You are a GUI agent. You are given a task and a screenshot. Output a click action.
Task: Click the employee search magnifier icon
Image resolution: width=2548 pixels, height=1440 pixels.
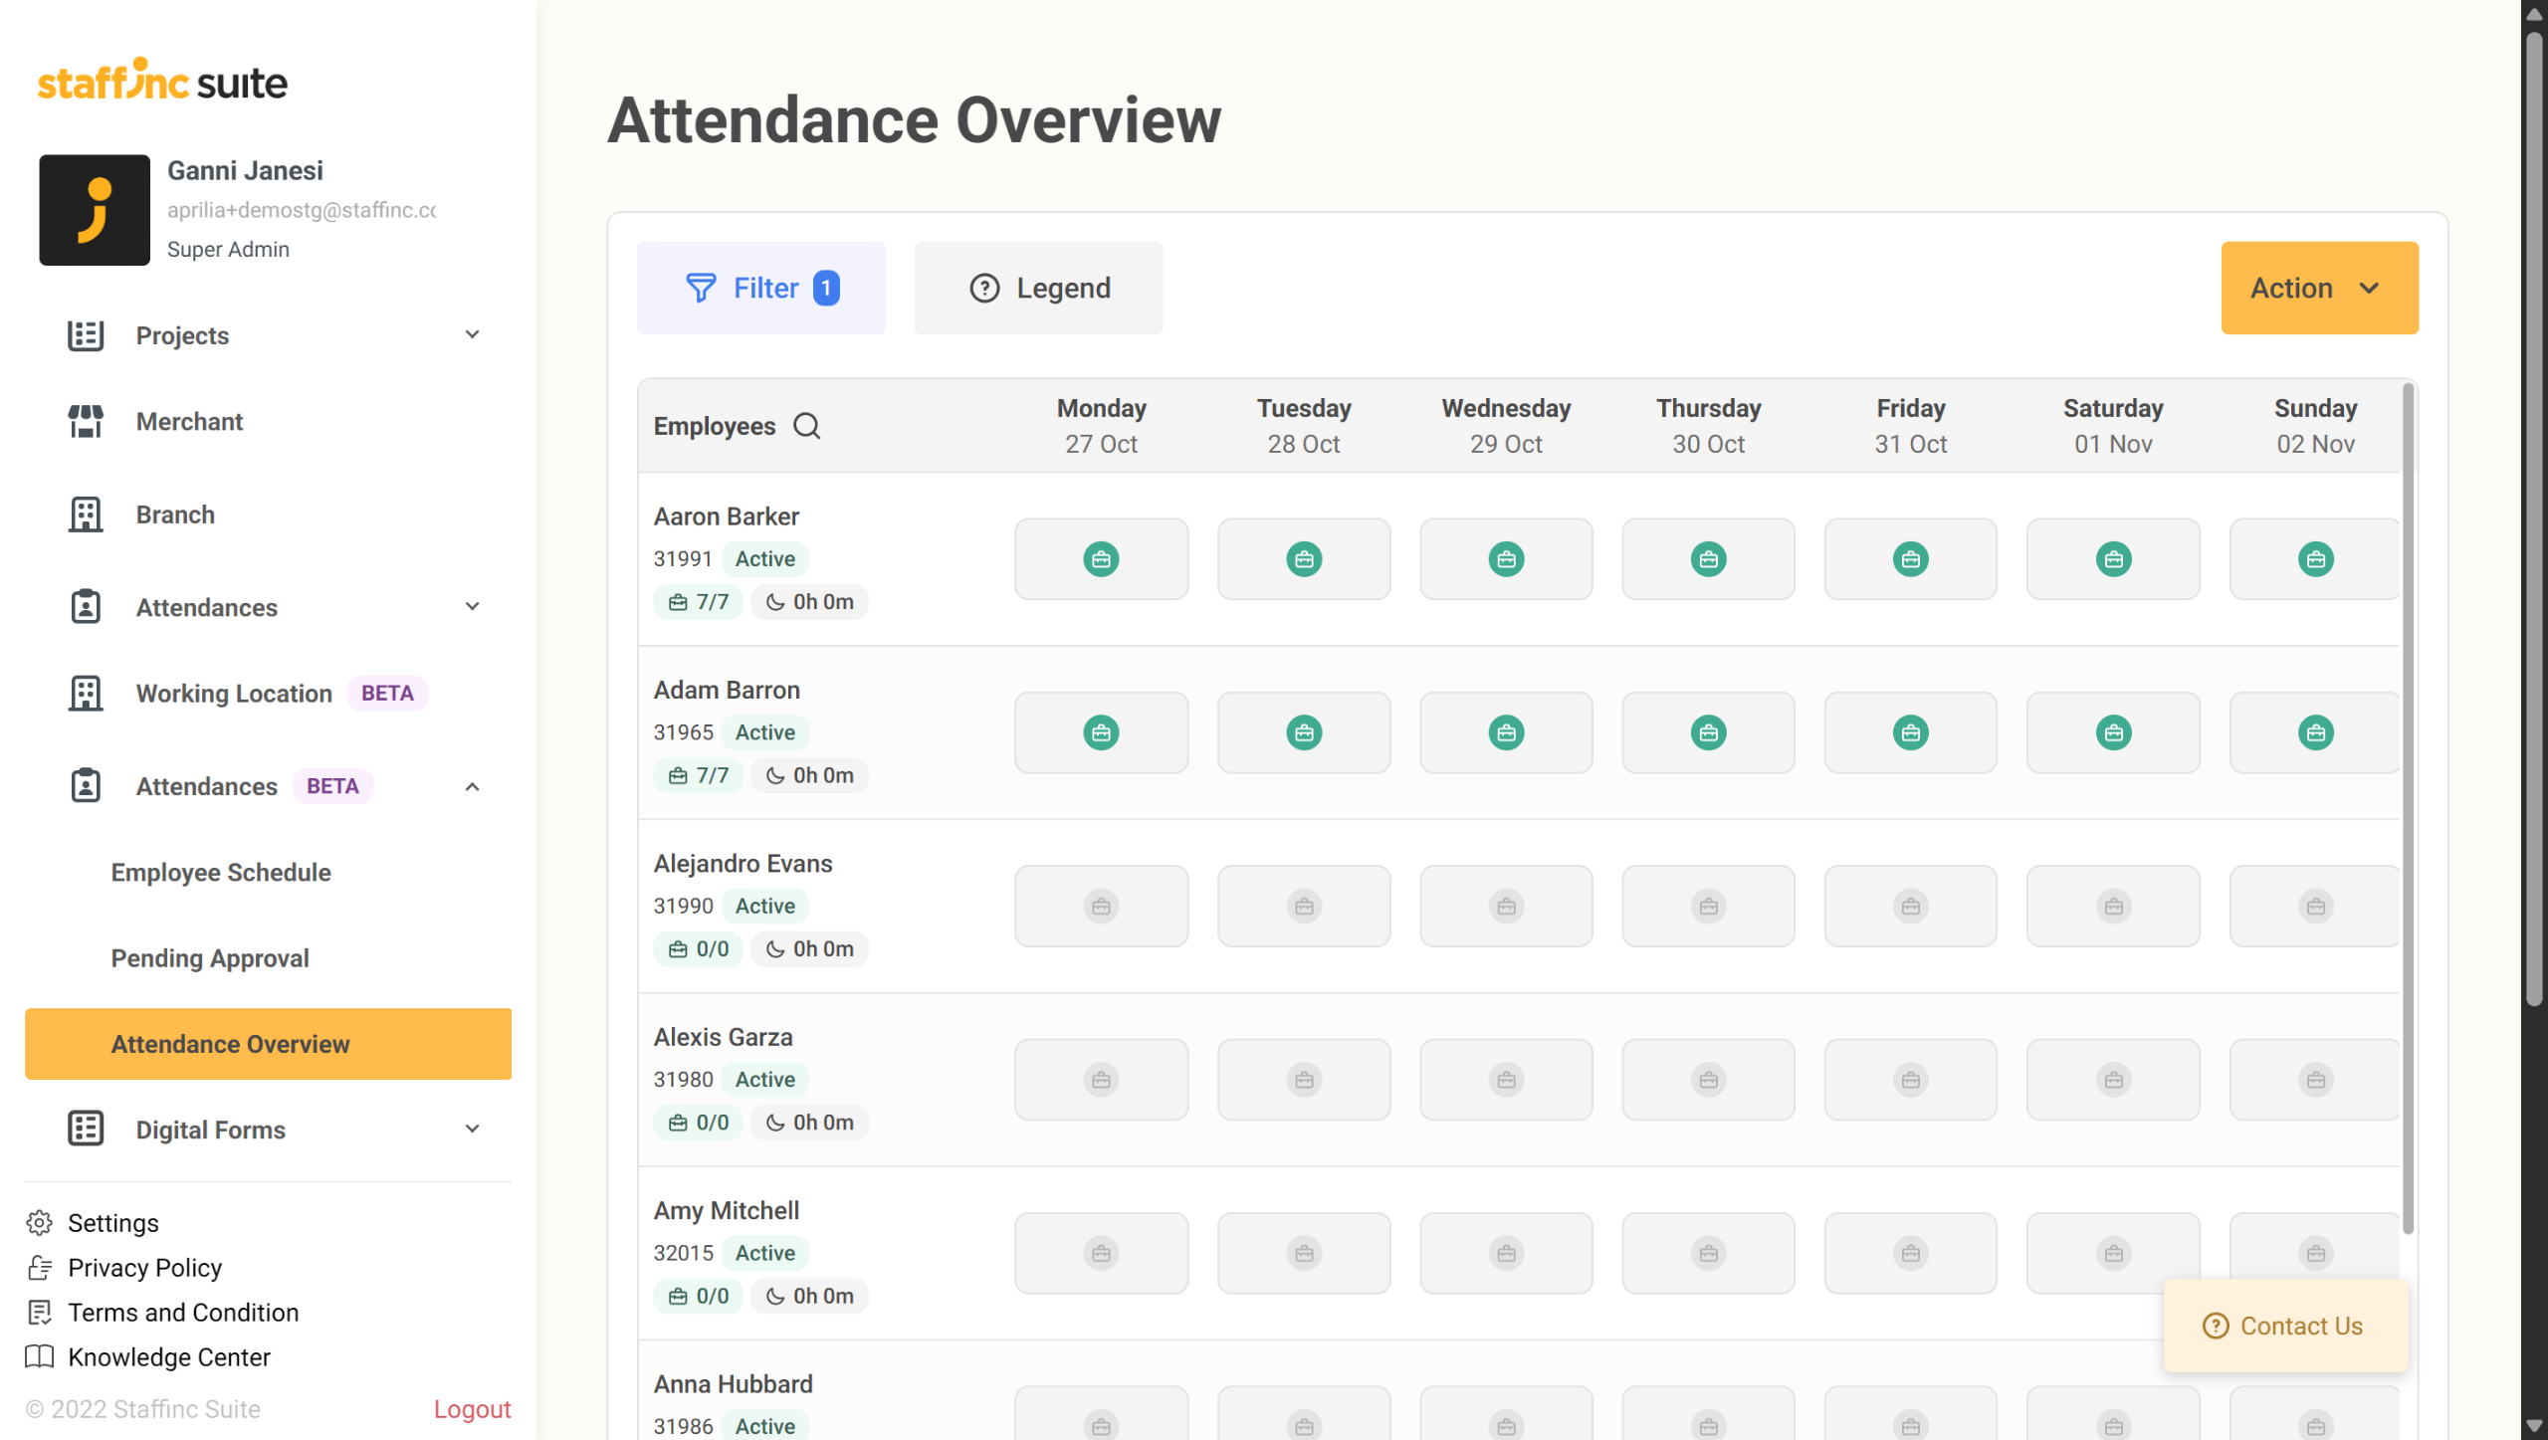(806, 426)
